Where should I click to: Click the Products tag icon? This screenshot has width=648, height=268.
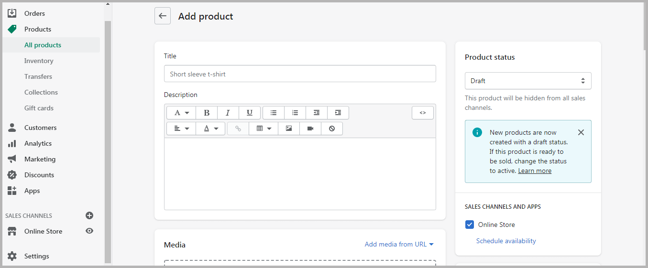click(x=12, y=29)
